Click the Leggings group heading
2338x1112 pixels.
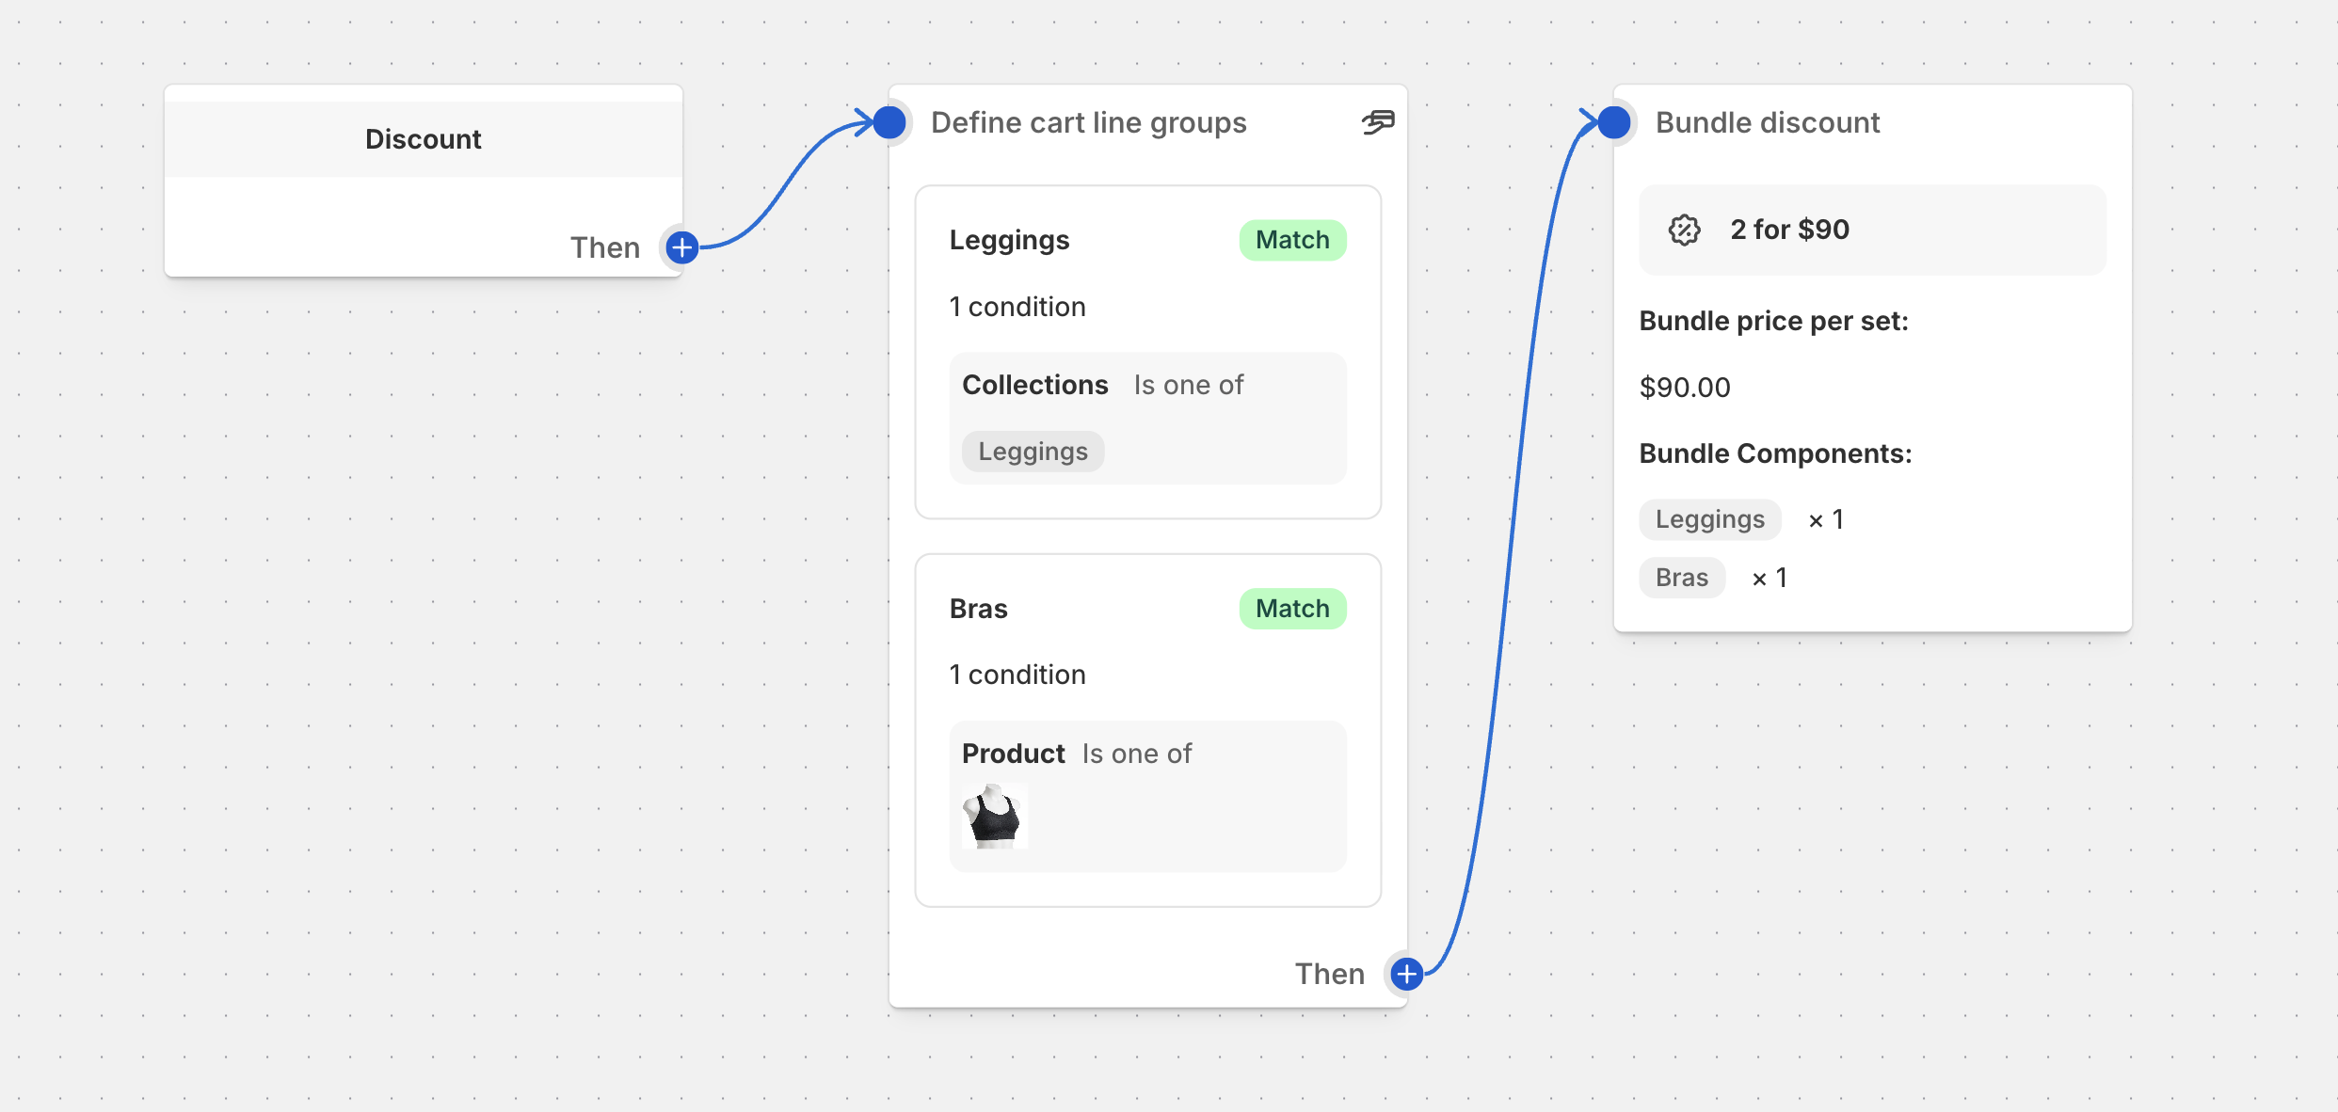[1009, 240]
